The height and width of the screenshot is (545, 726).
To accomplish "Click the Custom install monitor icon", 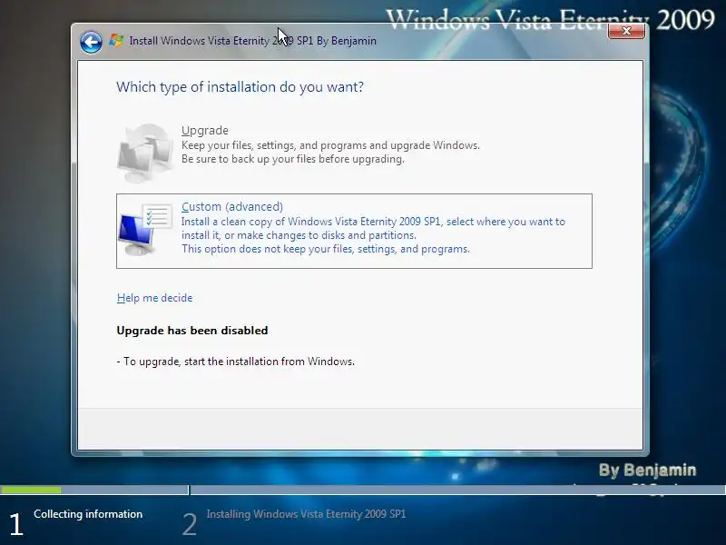I will (145, 230).
